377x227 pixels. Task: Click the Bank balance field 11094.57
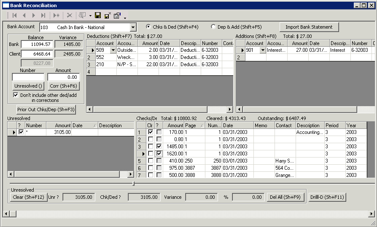click(37, 44)
